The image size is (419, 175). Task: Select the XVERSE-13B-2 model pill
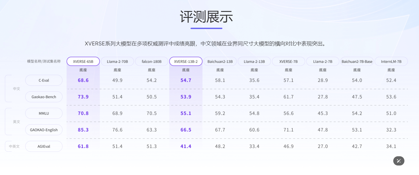click(x=186, y=62)
